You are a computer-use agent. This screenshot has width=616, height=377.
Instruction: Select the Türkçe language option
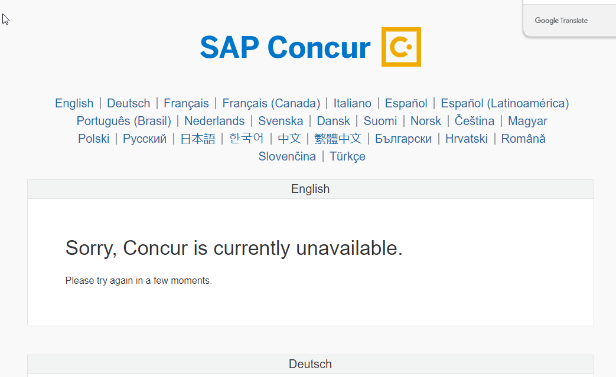click(347, 156)
